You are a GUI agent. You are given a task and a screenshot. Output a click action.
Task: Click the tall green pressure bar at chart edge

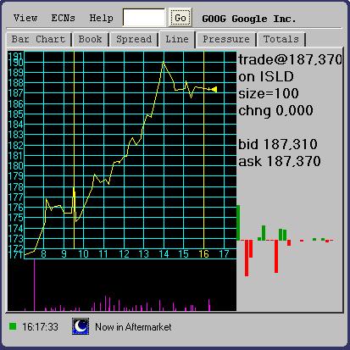[x=238, y=223]
